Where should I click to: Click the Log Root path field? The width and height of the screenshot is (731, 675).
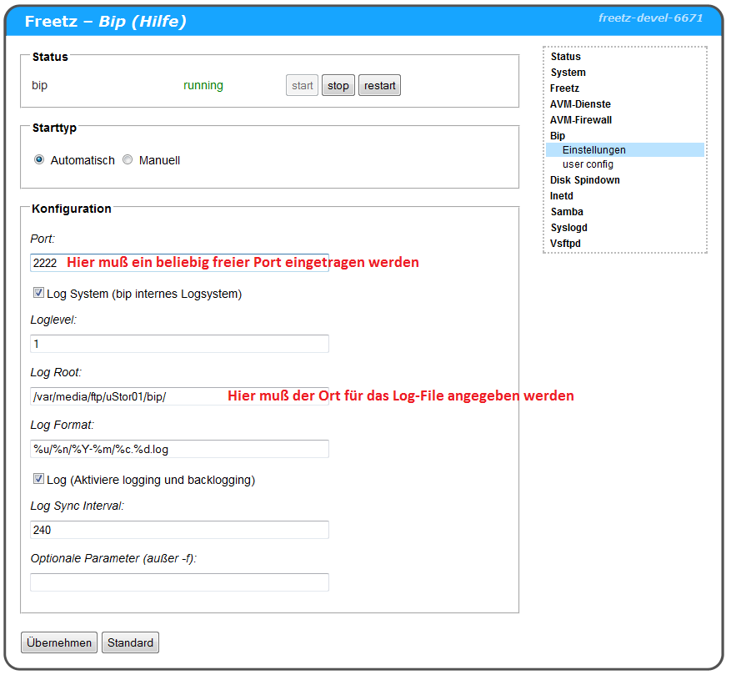tap(125, 395)
